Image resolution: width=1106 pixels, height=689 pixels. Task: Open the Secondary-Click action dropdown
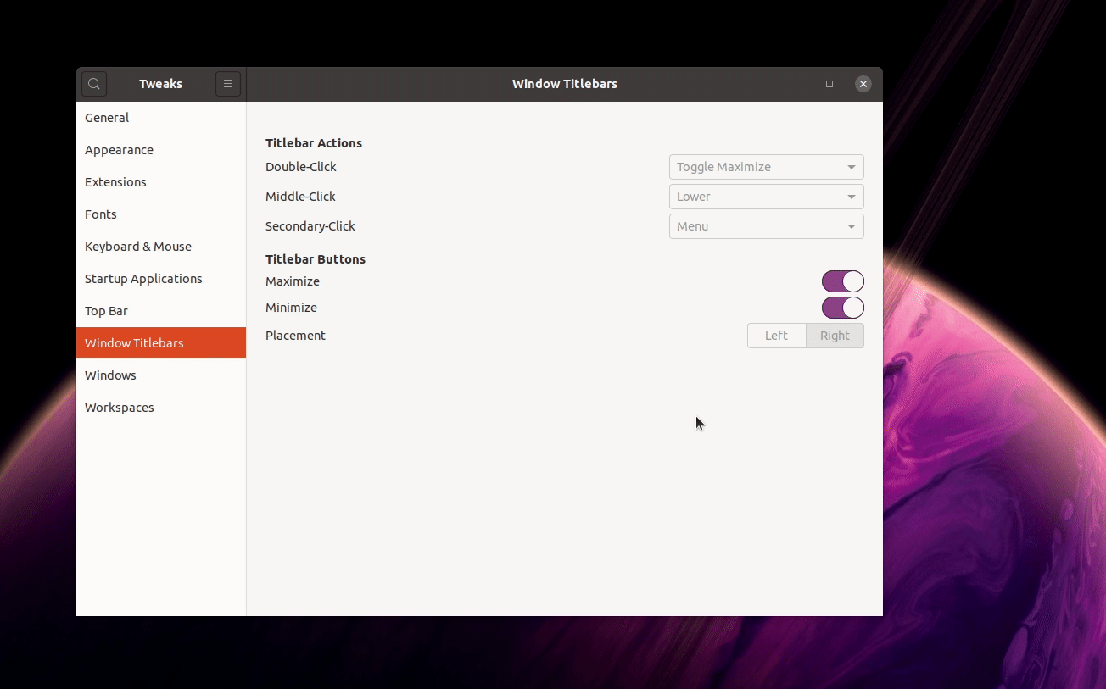765,226
